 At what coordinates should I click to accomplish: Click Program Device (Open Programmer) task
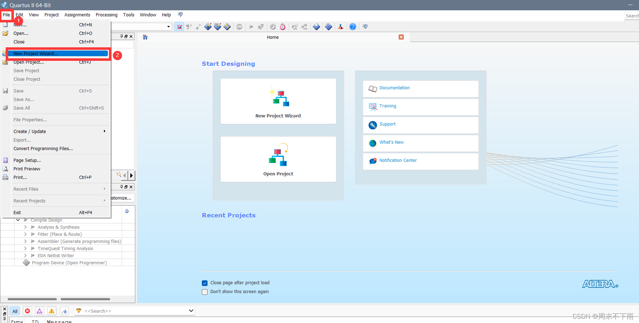tap(69, 263)
